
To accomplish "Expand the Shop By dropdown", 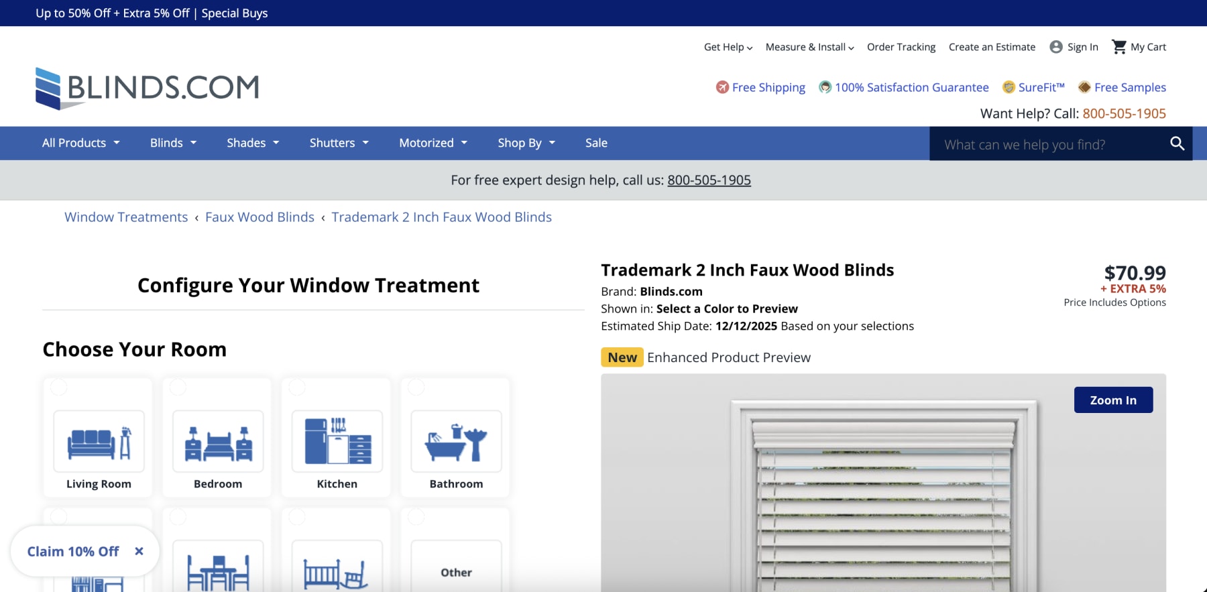I will [x=526, y=143].
